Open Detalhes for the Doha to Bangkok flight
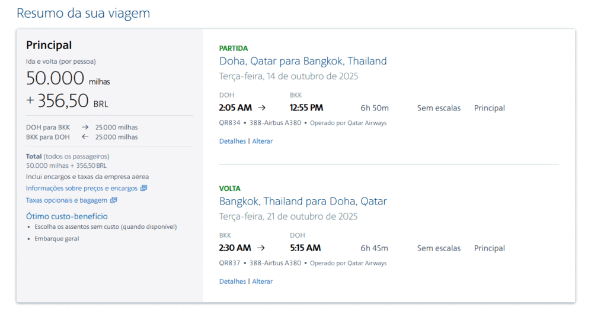The width and height of the screenshot is (607, 315). (232, 141)
